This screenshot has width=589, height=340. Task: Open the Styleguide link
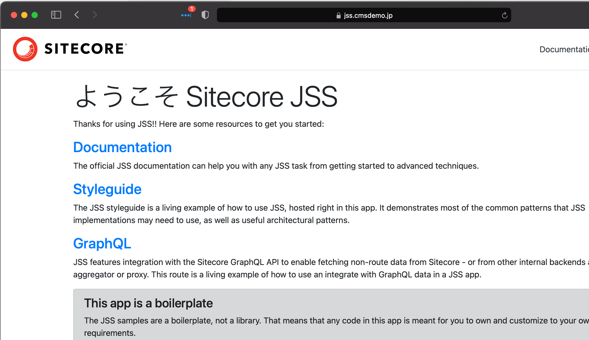pyautogui.click(x=107, y=189)
